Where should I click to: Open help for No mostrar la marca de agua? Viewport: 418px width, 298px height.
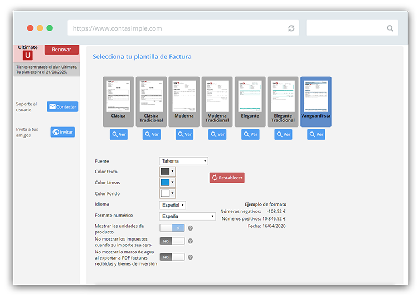pos(191,257)
